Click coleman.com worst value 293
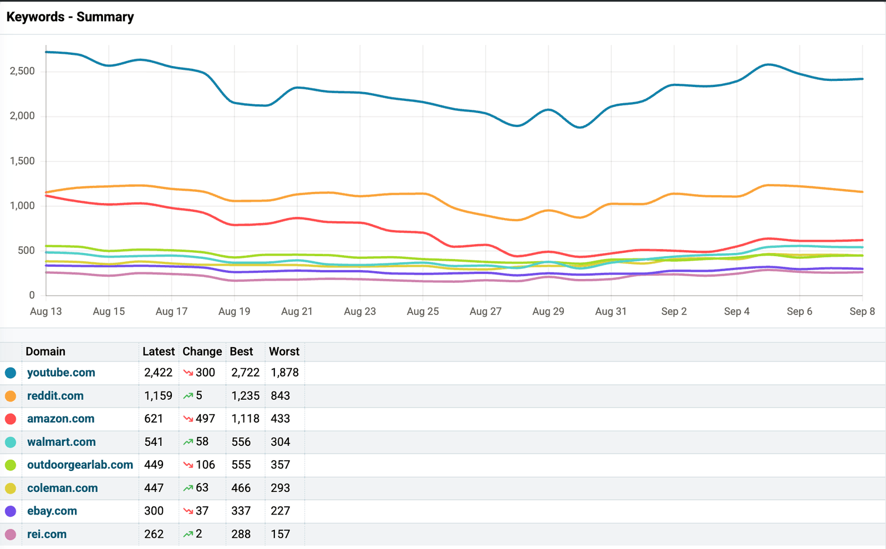This screenshot has height=549, width=886. click(281, 488)
